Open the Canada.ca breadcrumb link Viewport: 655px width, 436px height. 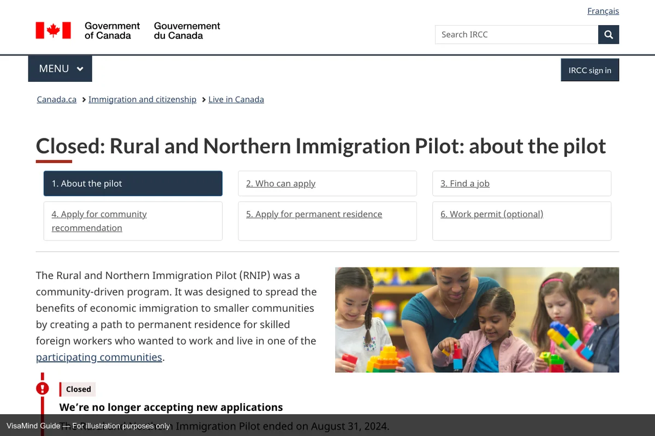(x=56, y=99)
